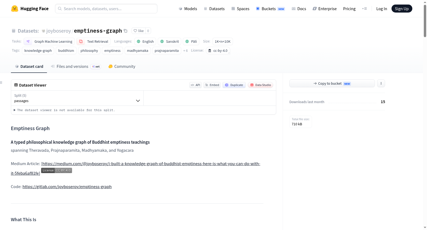This screenshot has width=427, height=230.
Task: Open the Community tab
Action: [122, 67]
